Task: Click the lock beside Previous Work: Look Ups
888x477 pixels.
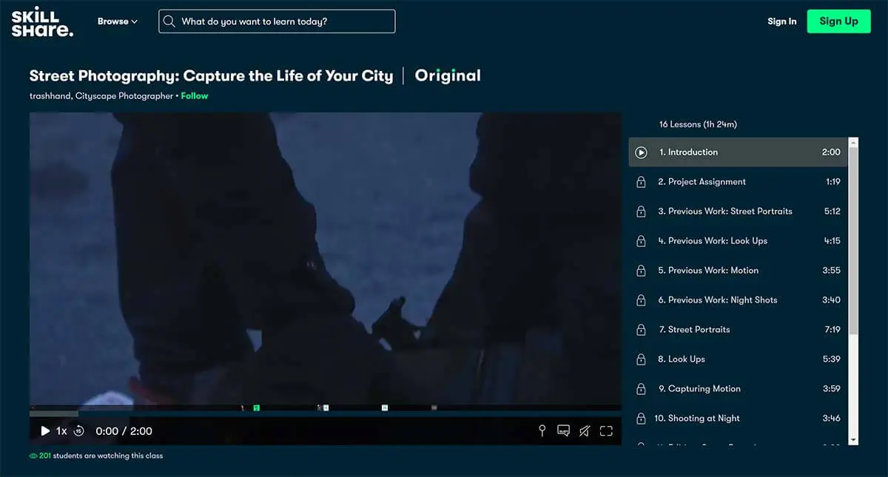Action: (x=642, y=241)
